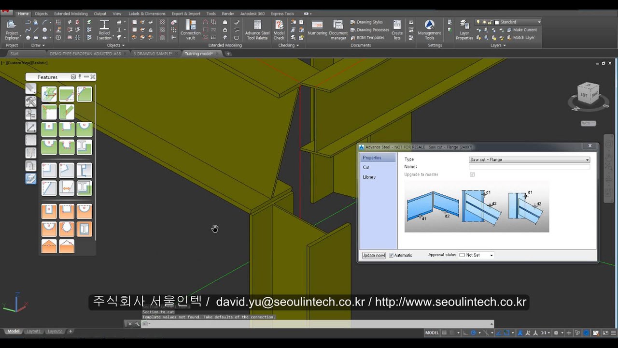Open the Type dropdown Saw cut - Flange

tap(530, 159)
